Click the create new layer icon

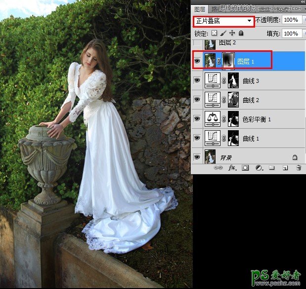[285, 168]
